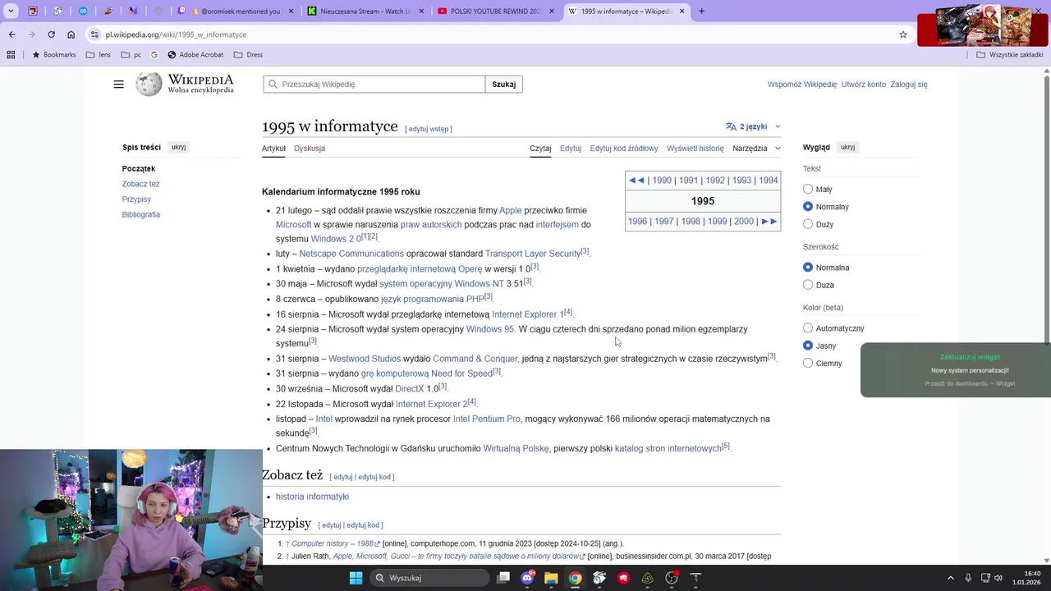
Task: Open the Wyświetl historię tab
Action: (695, 149)
